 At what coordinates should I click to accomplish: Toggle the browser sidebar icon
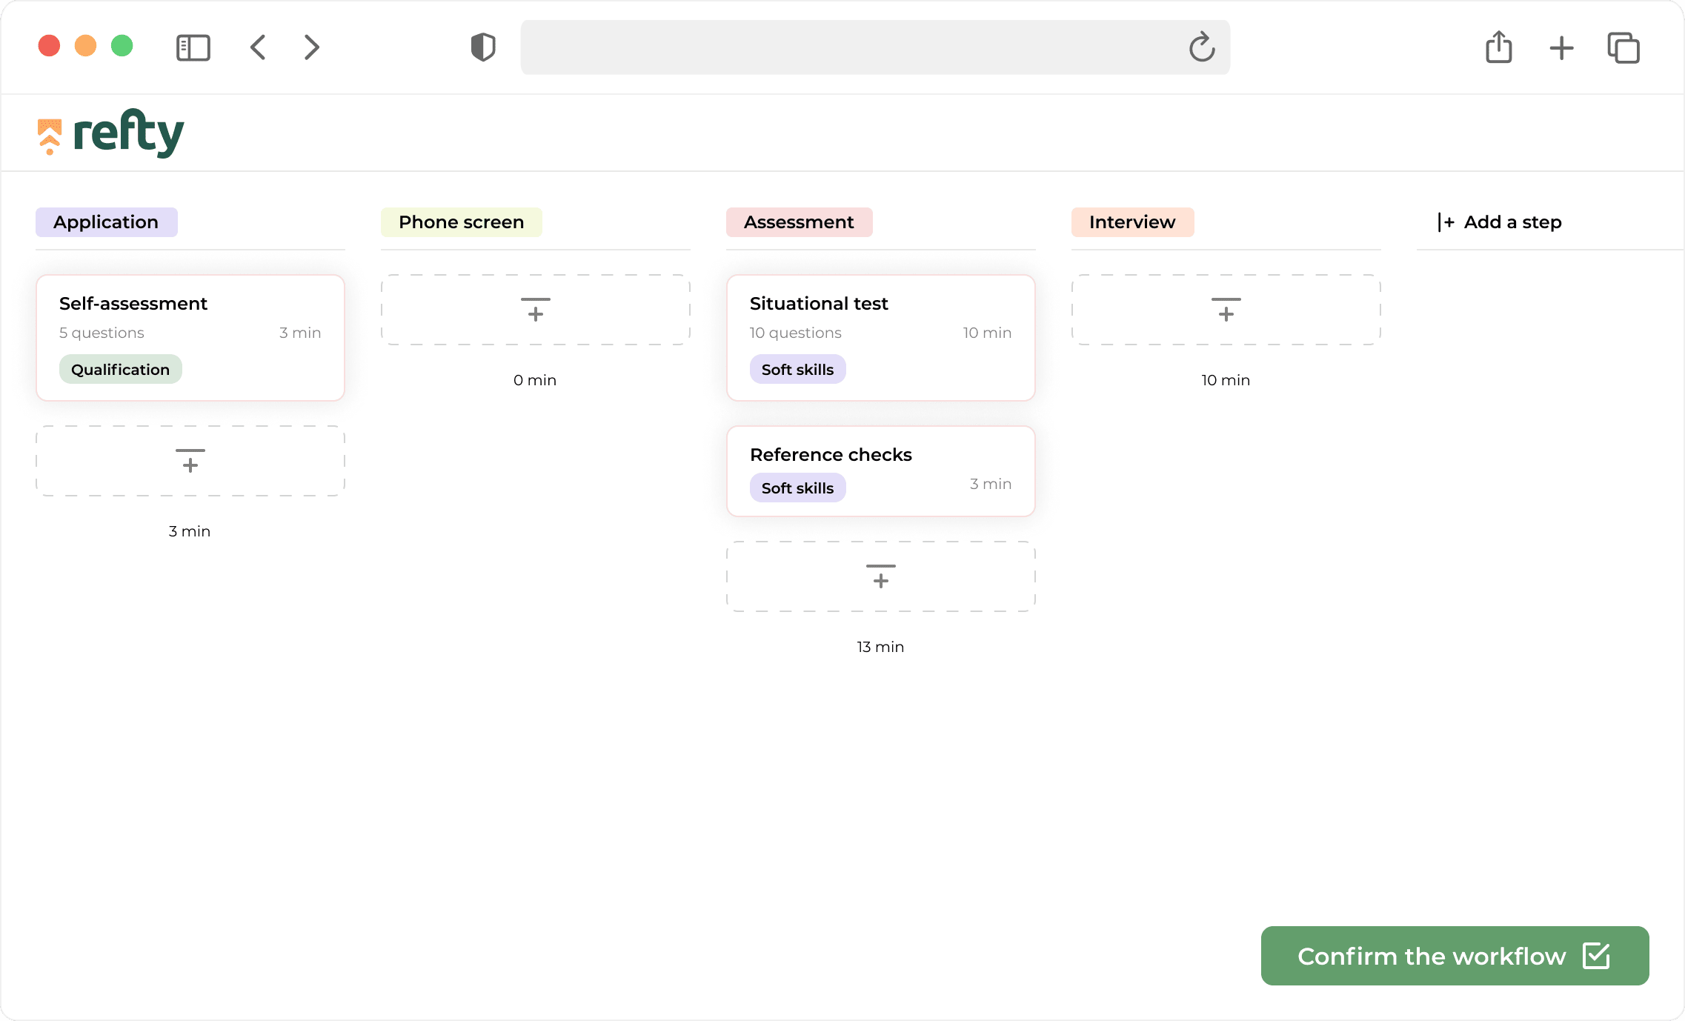pos(193,48)
